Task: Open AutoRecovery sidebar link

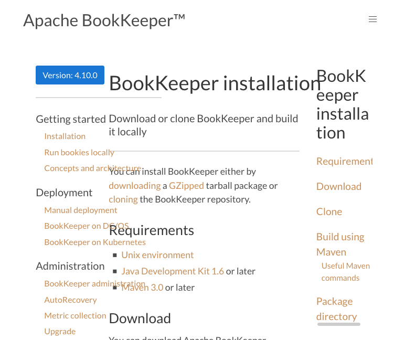Action: click(70, 300)
